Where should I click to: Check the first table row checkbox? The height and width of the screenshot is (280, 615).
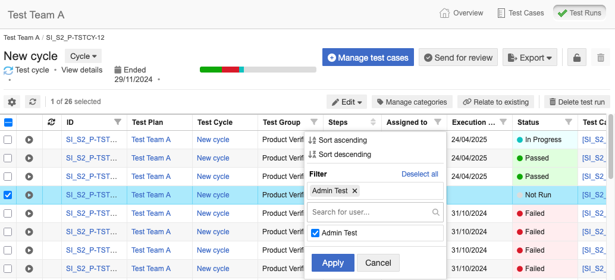pos(8,140)
